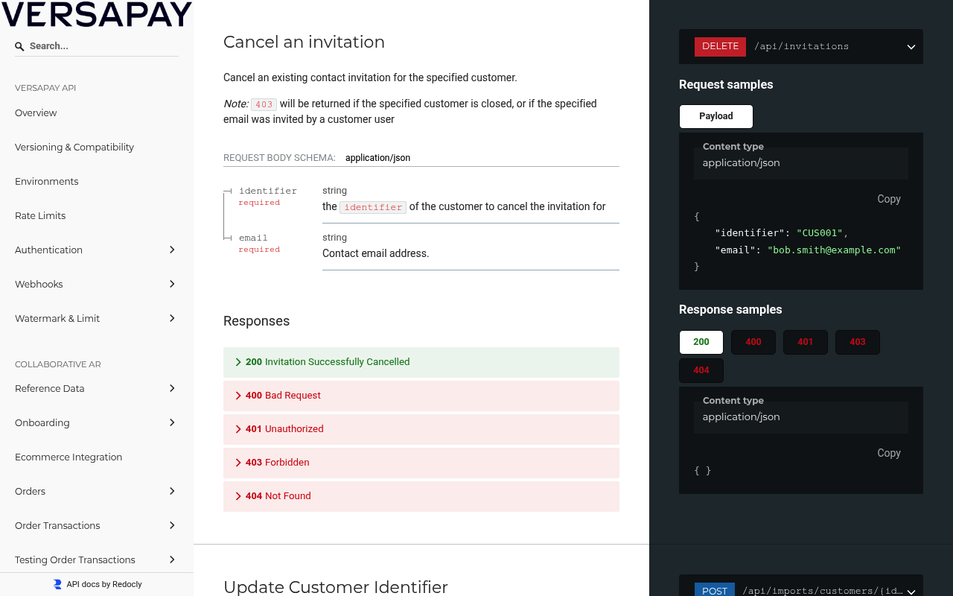The image size is (953, 596).
Task: Expand 404 Not Found response
Action: tap(421, 496)
